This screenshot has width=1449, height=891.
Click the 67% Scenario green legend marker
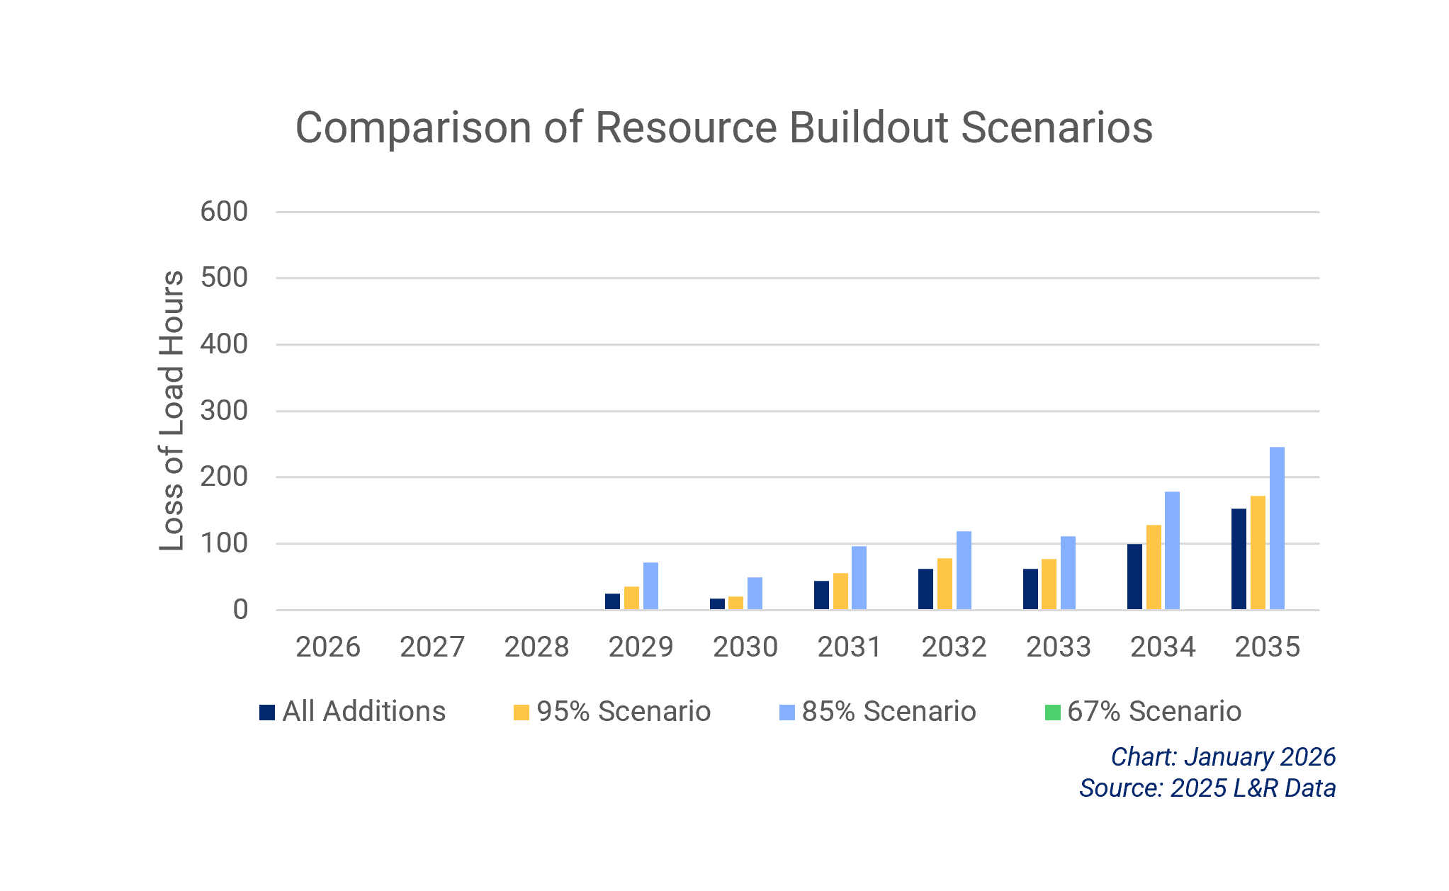click(x=1051, y=712)
